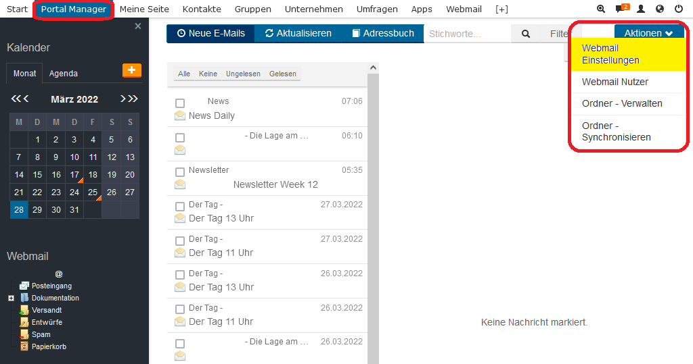
Task: Select Alle messages button
Action: click(184, 74)
